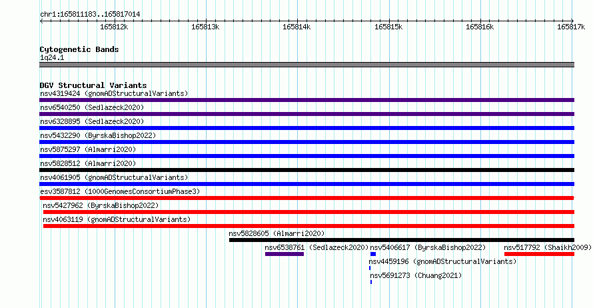
Task: Select the nsv4061905 gnomAD variant label
Action: pyautogui.click(x=114, y=177)
